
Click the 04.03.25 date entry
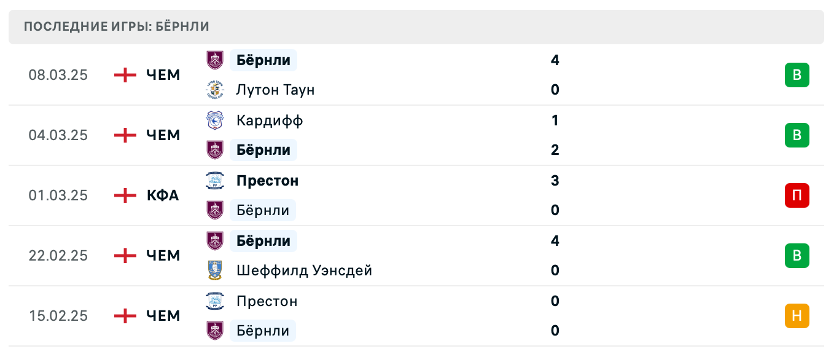[x=58, y=135]
